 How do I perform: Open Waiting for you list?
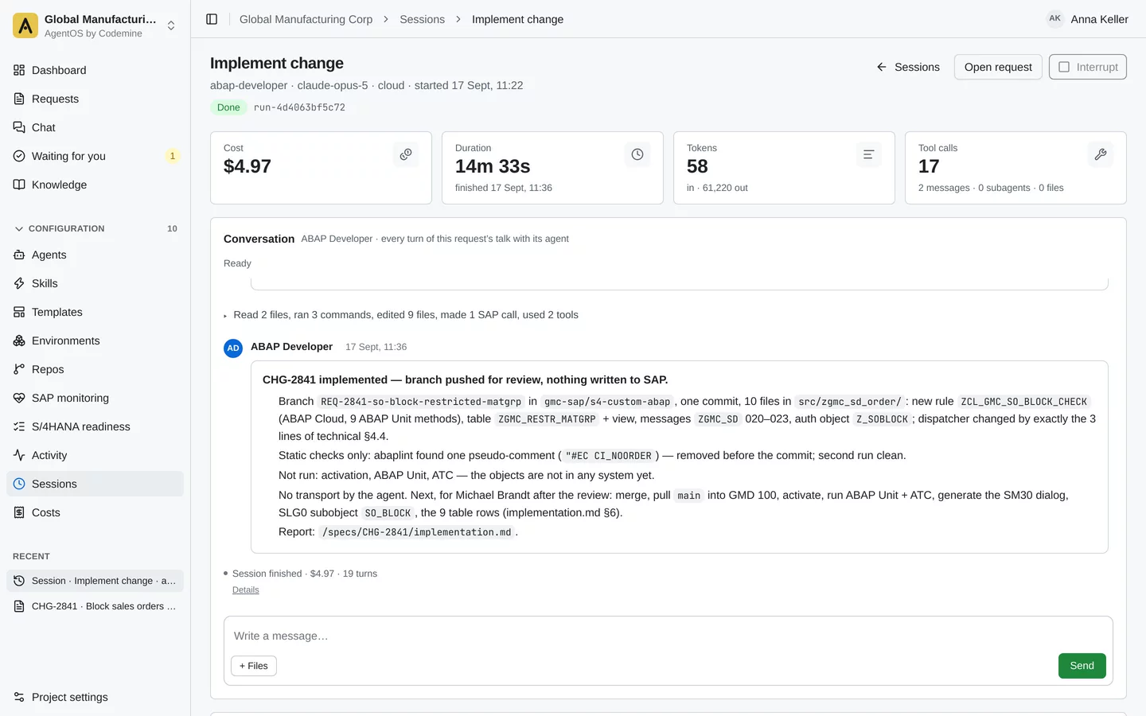pos(95,156)
